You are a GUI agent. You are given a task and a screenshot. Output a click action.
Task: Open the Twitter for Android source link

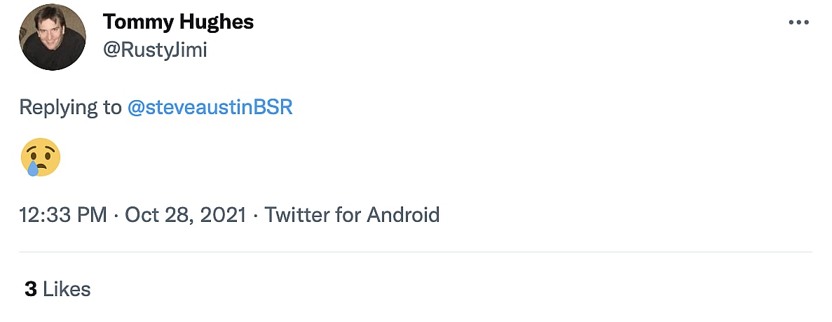pyautogui.click(x=351, y=214)
